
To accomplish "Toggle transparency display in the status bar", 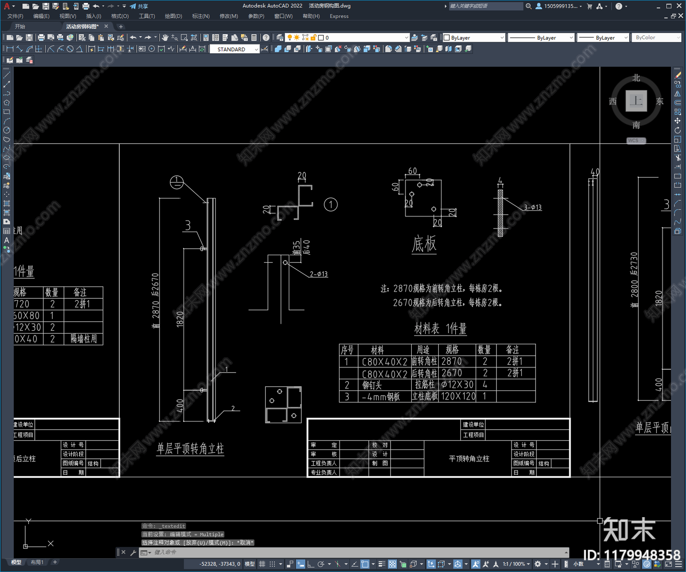I will (392, 564).
